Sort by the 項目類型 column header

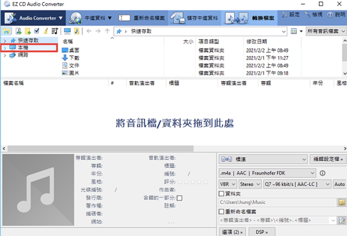point(209,42)
